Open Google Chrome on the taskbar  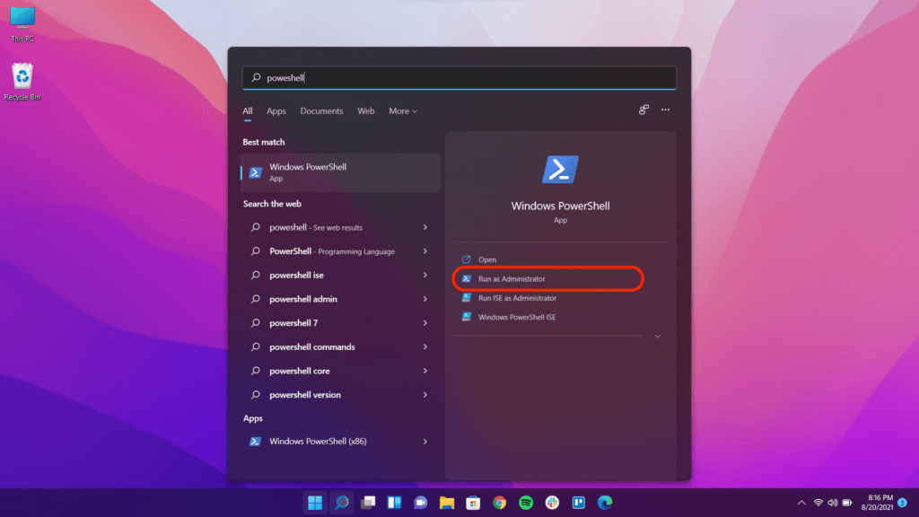pyautogui.click(x=499, y=503)
